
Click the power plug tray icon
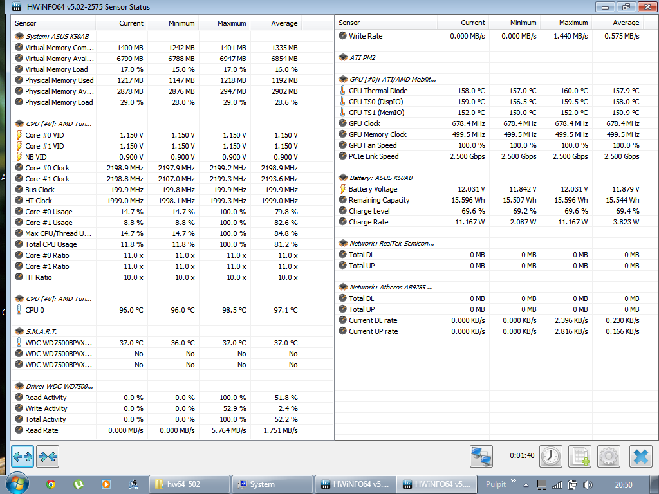572,485
